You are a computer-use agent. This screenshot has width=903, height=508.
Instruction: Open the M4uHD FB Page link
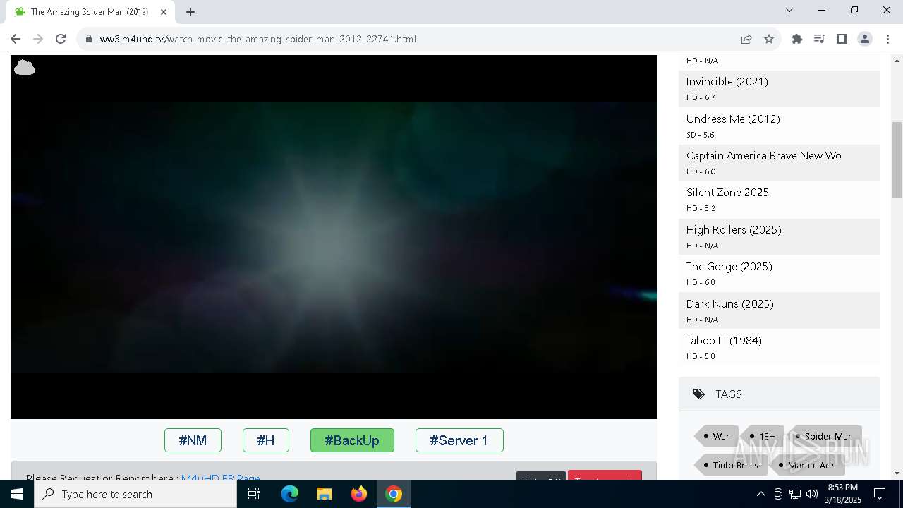coord(221,478)
